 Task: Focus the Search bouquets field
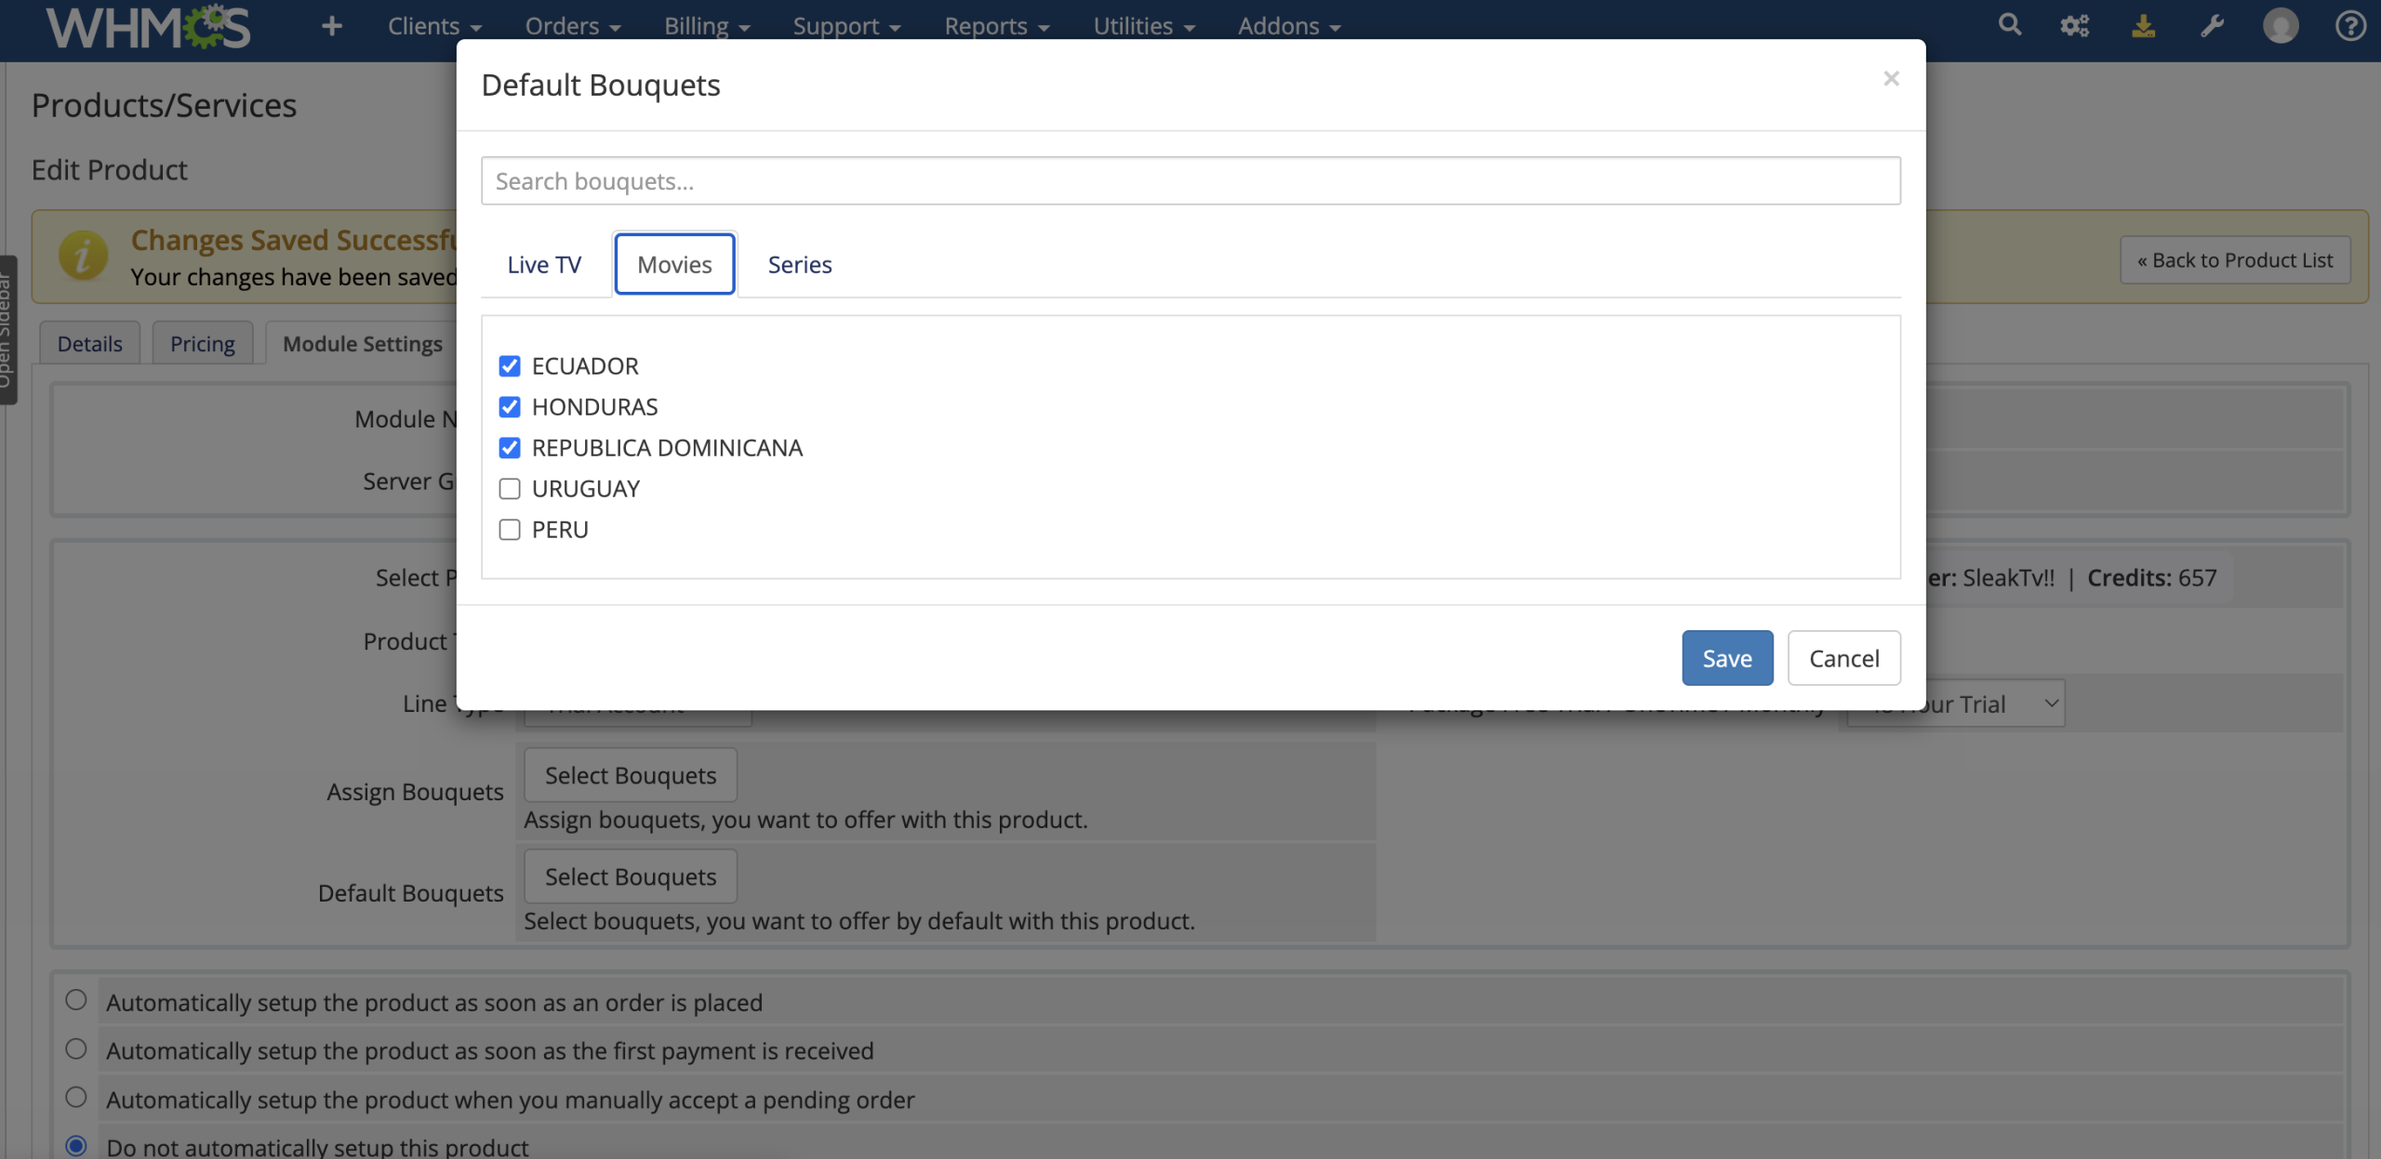pyautogui.click(x=1190, y=181)
